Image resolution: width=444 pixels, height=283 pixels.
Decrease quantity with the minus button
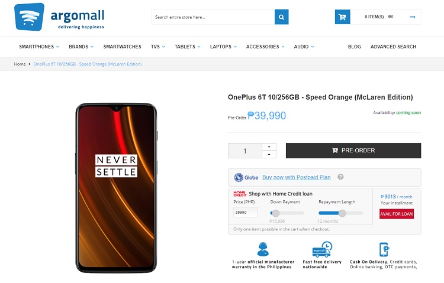click(x=269, y=154)
